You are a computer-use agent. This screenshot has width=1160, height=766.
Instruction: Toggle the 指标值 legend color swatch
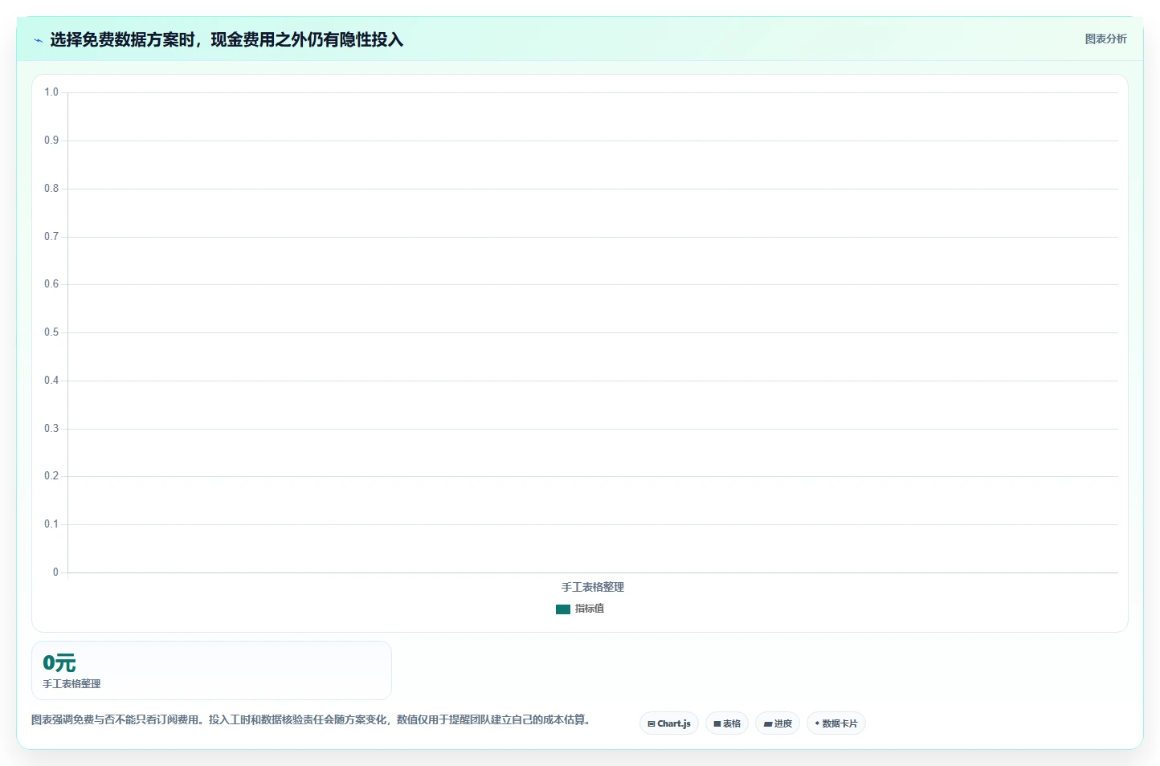click(563, 609)
